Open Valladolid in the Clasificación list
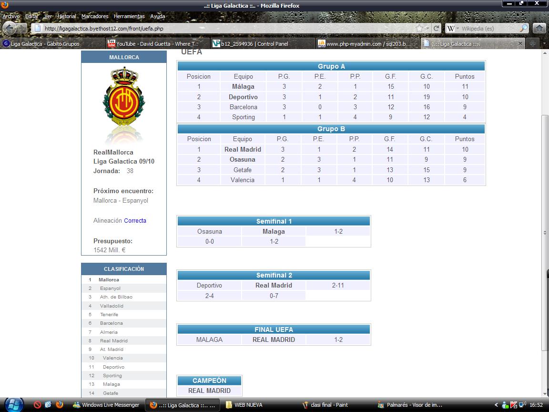Viewport: 549px width, 412px height. pyautogui.click(x=112, y=306)
